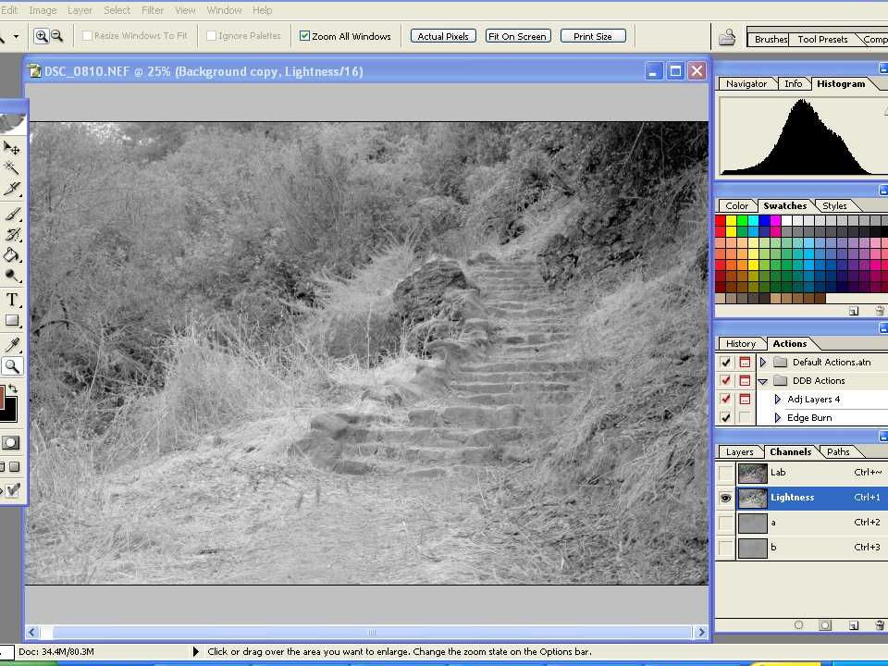Pick the yellow swatch in top row
The width and height of the screenshot is (888, 666).
pyautogui.click(x=731, y=220)
